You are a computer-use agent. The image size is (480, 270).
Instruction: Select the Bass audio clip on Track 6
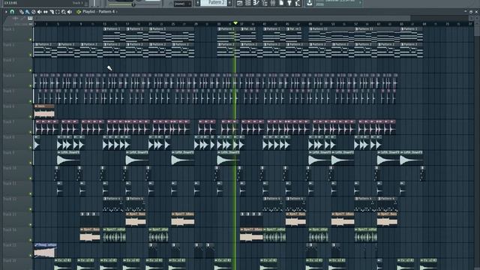(x=44, y=111)
